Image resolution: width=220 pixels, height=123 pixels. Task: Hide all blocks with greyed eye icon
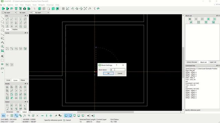coord(196,19)
